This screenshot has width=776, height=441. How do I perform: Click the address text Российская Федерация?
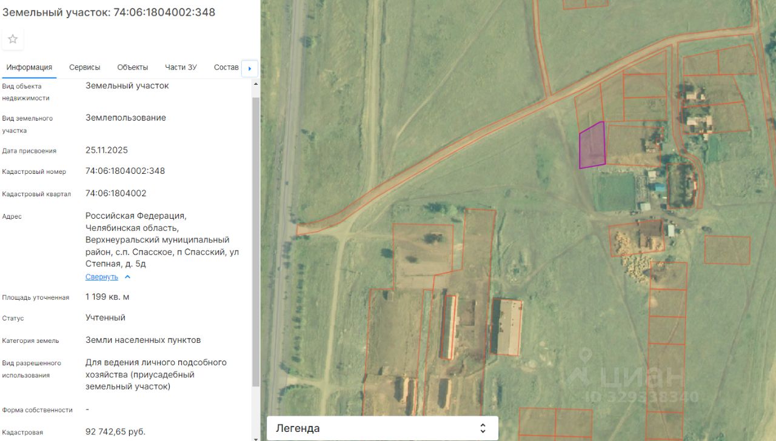pyautogui.click(x=136, y=216)
